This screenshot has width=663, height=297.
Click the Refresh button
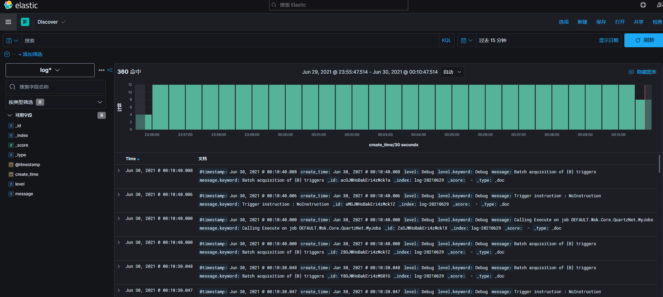pyautogui.click(x=644, y=40)
